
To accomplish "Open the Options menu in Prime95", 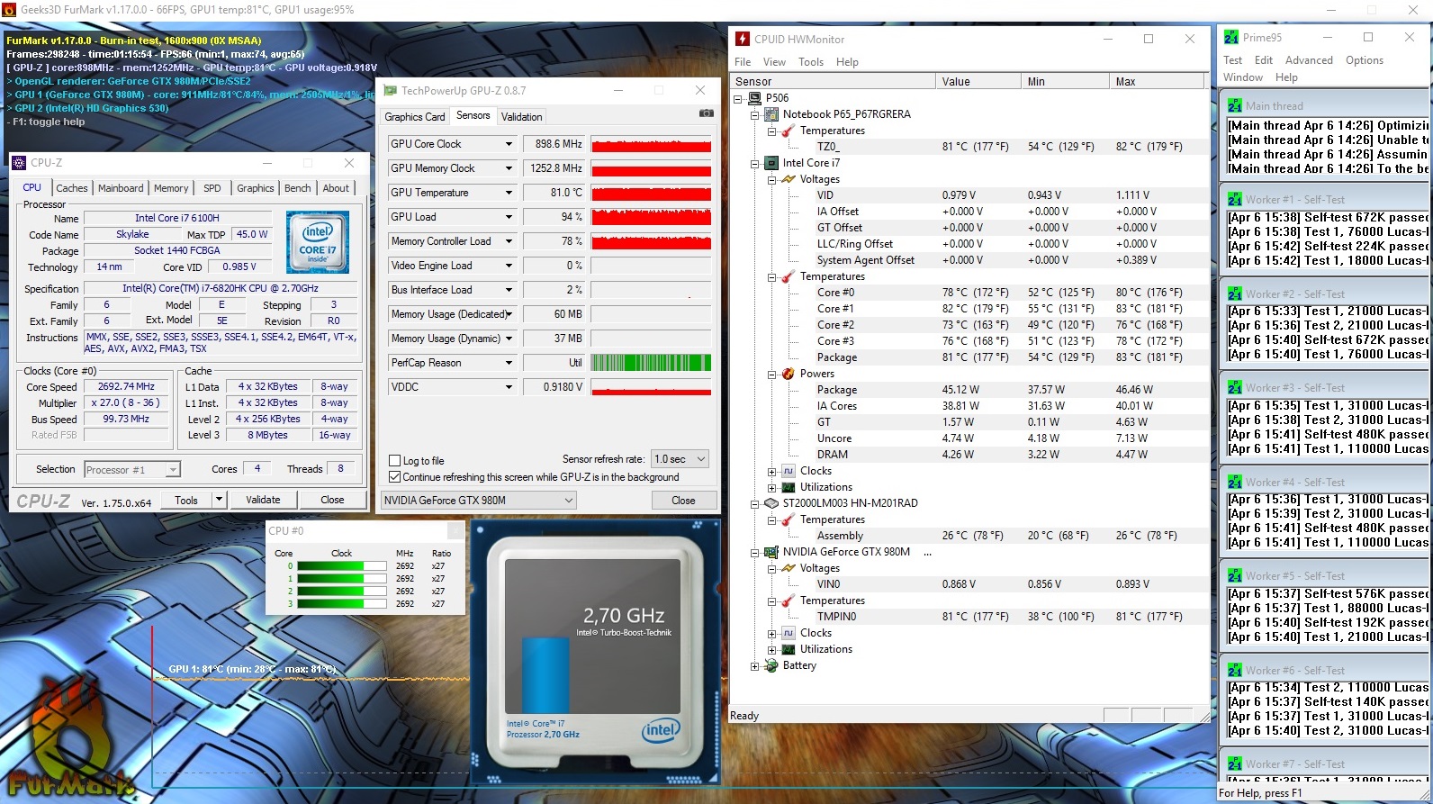I will pos(1365,60).
